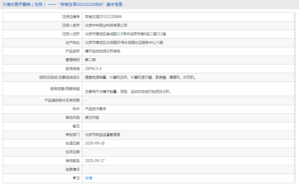Click the 管理类别 label

72,60
